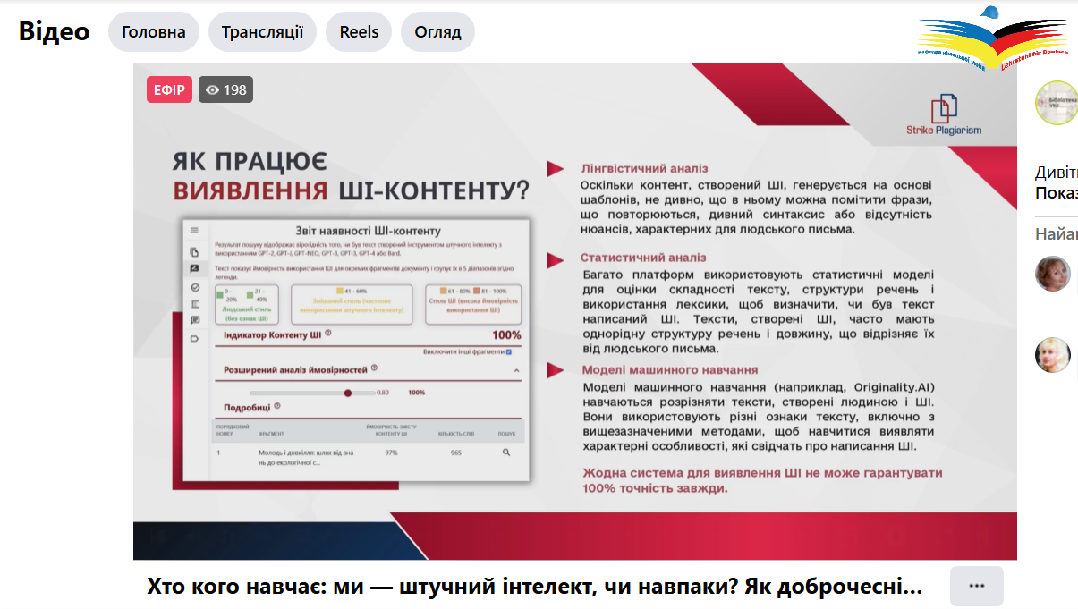Screen dimensions: 1078x609
Task: Click the copy documents icon in report sidebar
Action: (x=194, y=252)
